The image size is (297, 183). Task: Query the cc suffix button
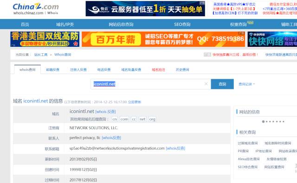134,119
